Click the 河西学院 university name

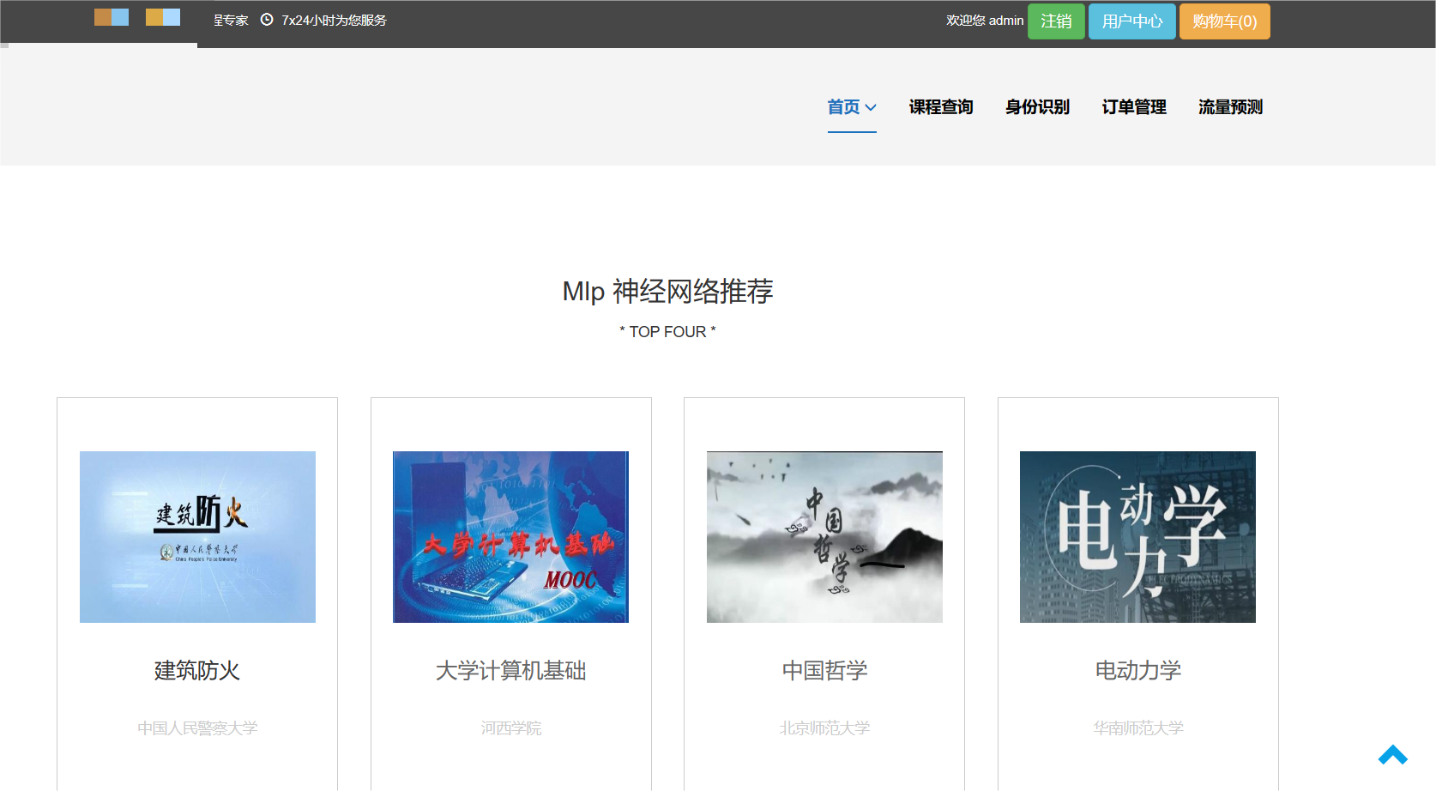pyautogui.click(x=510, y=728)
